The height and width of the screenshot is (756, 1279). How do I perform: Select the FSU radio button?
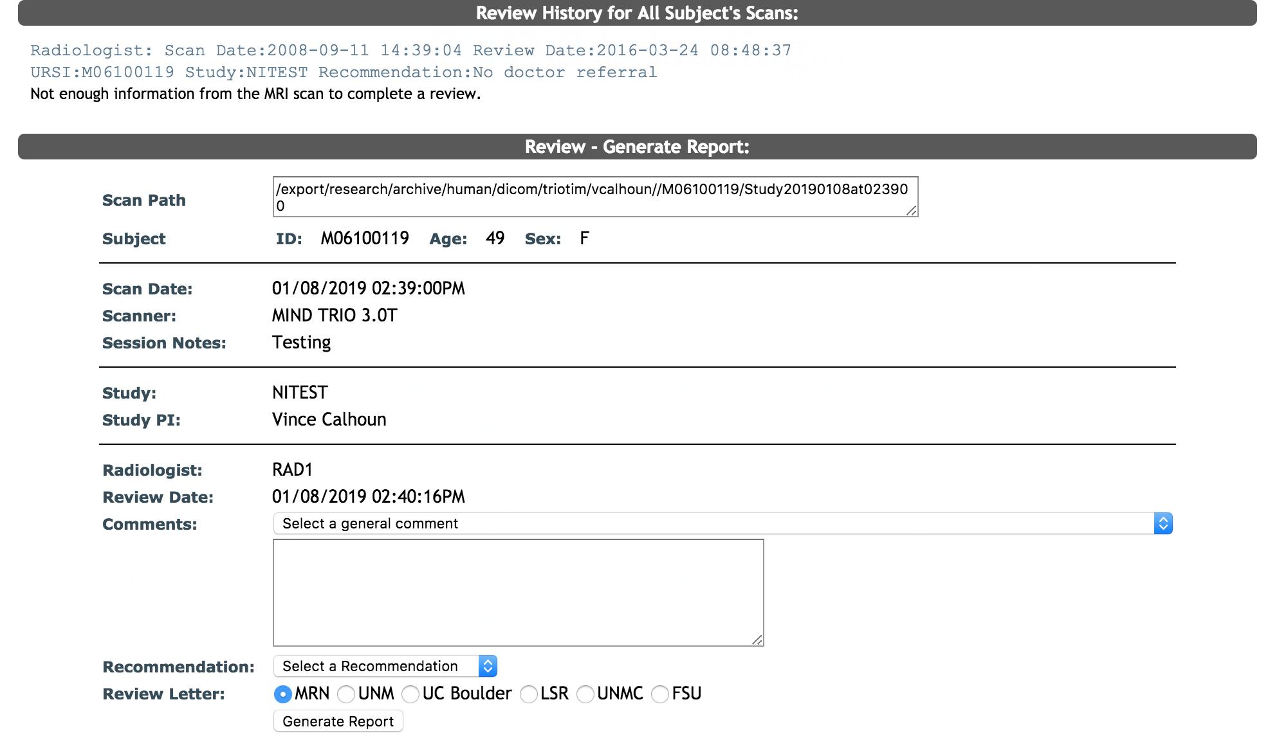pyautogui.click(x=660, y=694)
